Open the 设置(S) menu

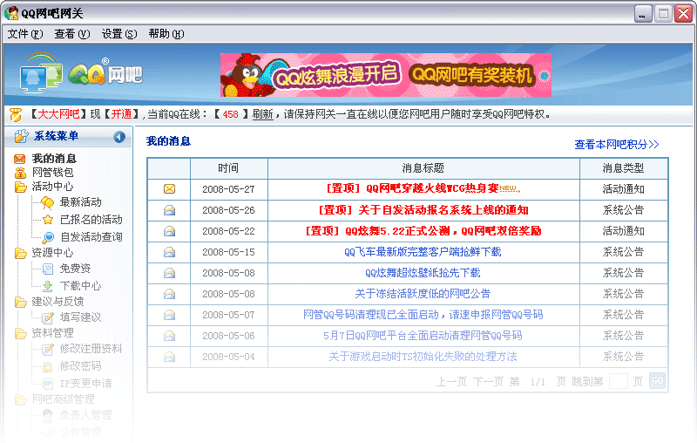[119, 34]
